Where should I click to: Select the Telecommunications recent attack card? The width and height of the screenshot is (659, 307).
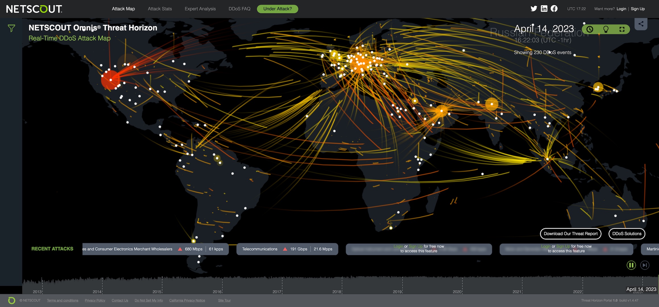click(x=287, y=249)
